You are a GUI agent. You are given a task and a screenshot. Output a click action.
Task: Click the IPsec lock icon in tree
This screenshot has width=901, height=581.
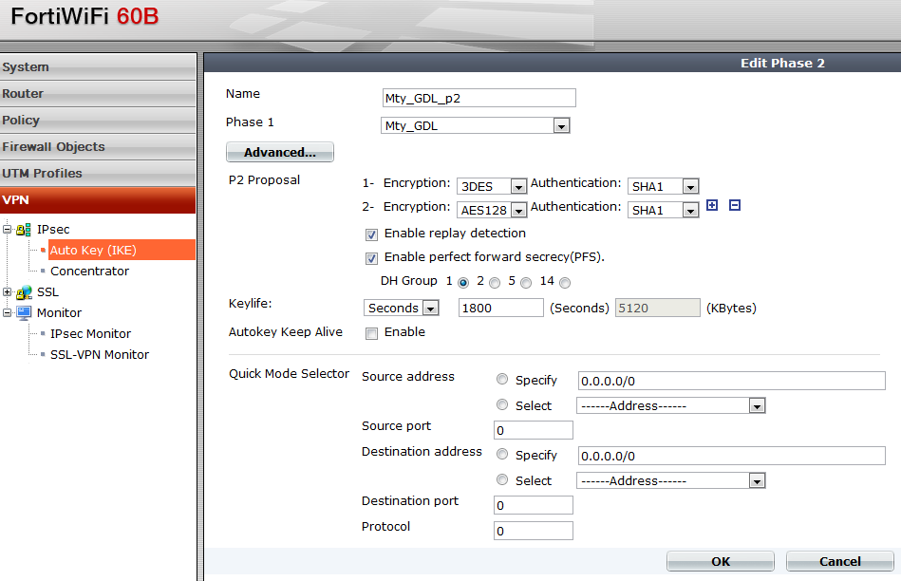24,230
